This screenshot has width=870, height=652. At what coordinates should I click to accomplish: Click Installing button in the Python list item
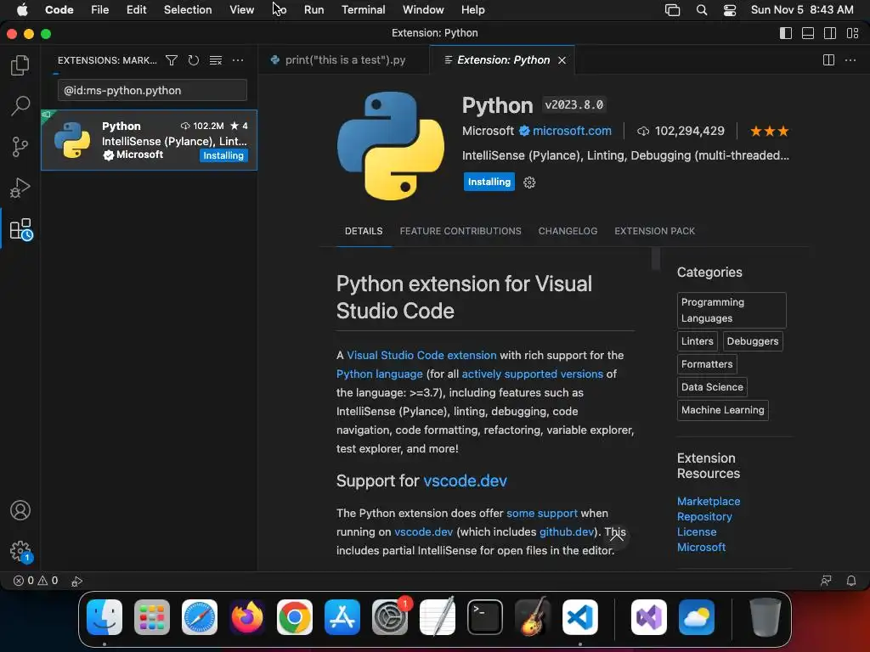223,156
